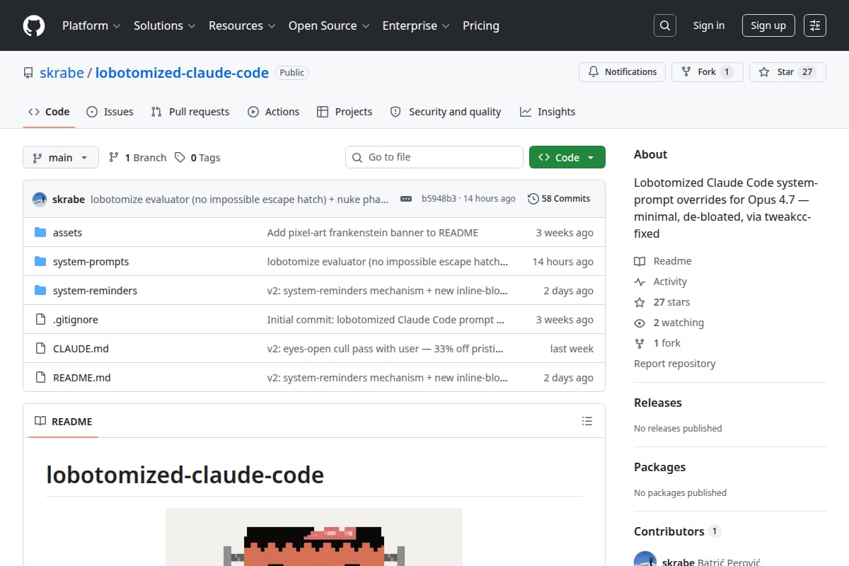
Task: Switch to the Issues tab
Action: (110, 112)
